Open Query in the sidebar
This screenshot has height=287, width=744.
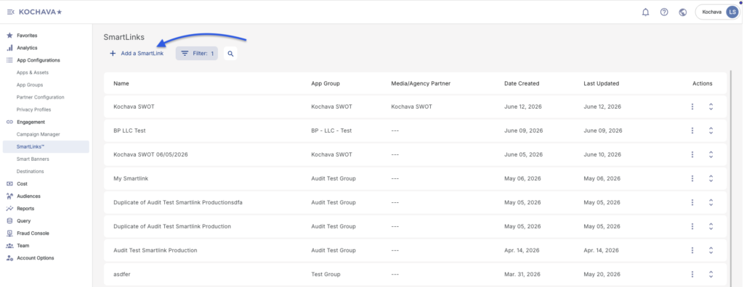click(x=24, y=221)
